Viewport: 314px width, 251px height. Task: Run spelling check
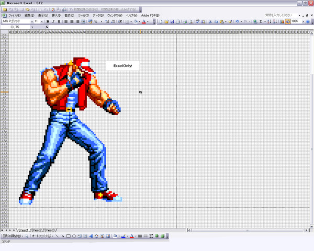pyautogui.click(x=197, y=21)
